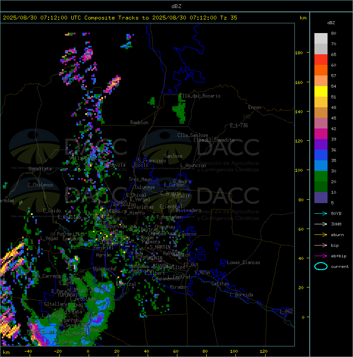Click the 'Mirador' place name
353x357 pixels.
pos(179,287)
